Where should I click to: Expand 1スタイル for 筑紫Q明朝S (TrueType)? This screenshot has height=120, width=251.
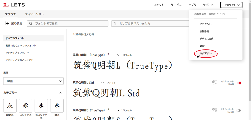click(x=124, y=110)
